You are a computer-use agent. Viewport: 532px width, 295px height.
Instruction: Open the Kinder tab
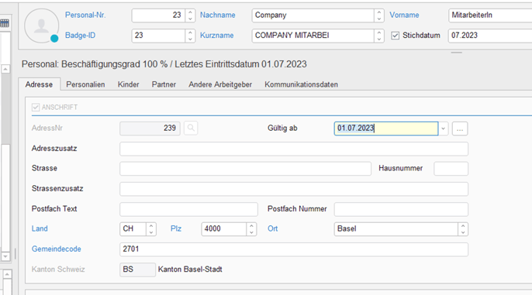[x=128, y=84]
